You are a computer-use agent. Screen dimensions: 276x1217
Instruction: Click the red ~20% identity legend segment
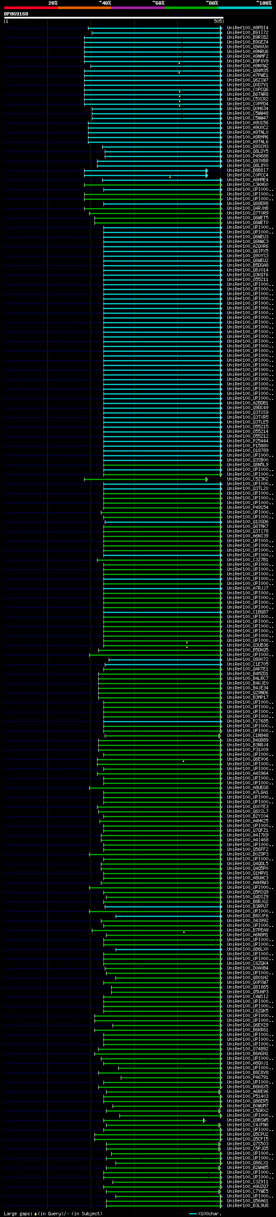31,8
